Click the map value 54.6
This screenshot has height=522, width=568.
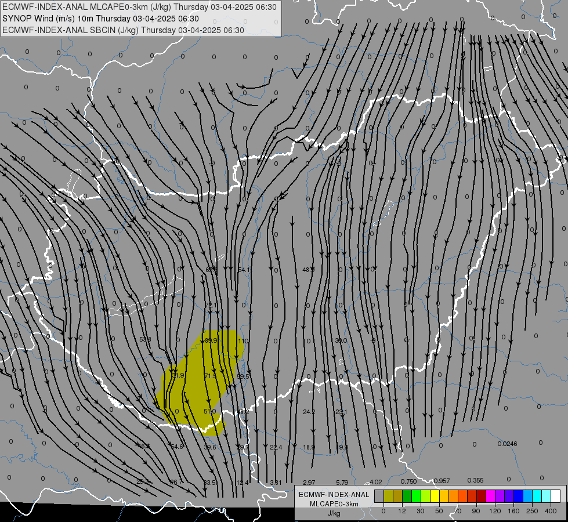177,447
